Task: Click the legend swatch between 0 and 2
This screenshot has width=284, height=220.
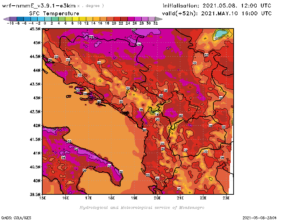Action: point(48,19)
